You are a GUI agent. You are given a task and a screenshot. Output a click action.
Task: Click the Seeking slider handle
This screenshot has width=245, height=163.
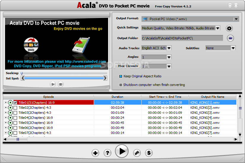22,73
